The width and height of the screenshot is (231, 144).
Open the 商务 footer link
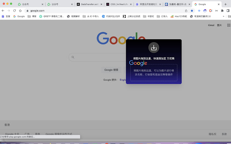pyautogui.click(x=38, y=134)
